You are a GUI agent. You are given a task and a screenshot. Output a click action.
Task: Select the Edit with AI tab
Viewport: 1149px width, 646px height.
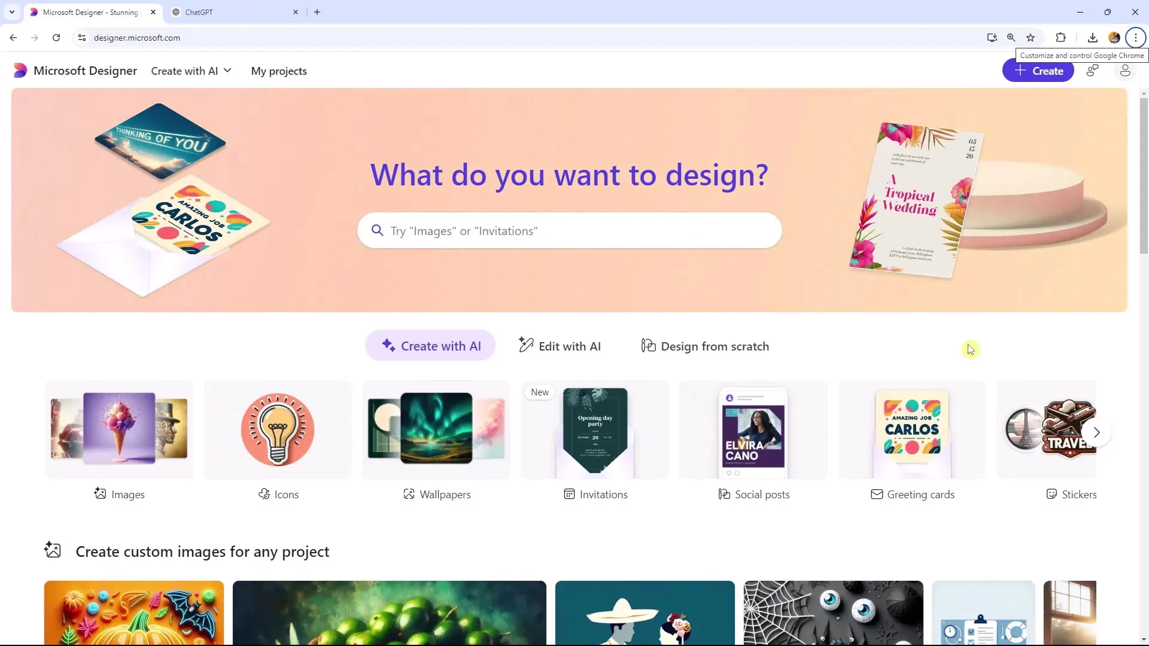(560, 346)
